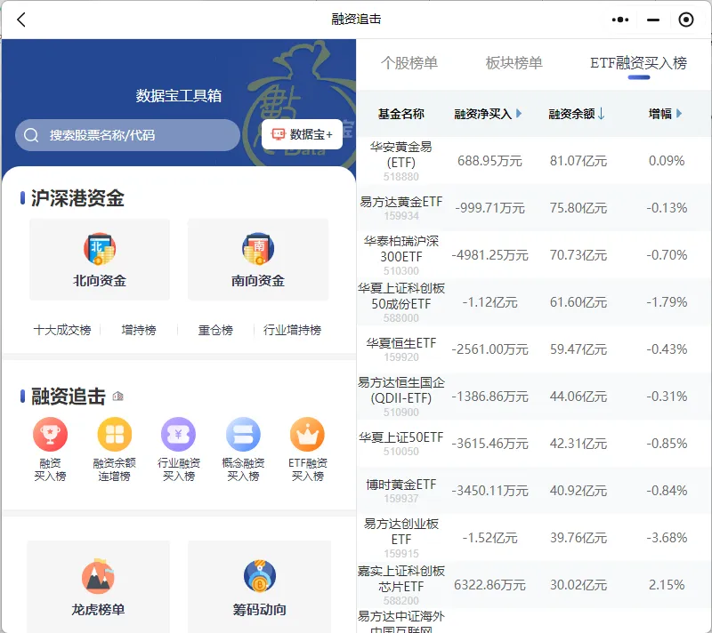The image size is (712, 633).
Task: Click 2.15% change value
Action: click(x=667, y=585)
